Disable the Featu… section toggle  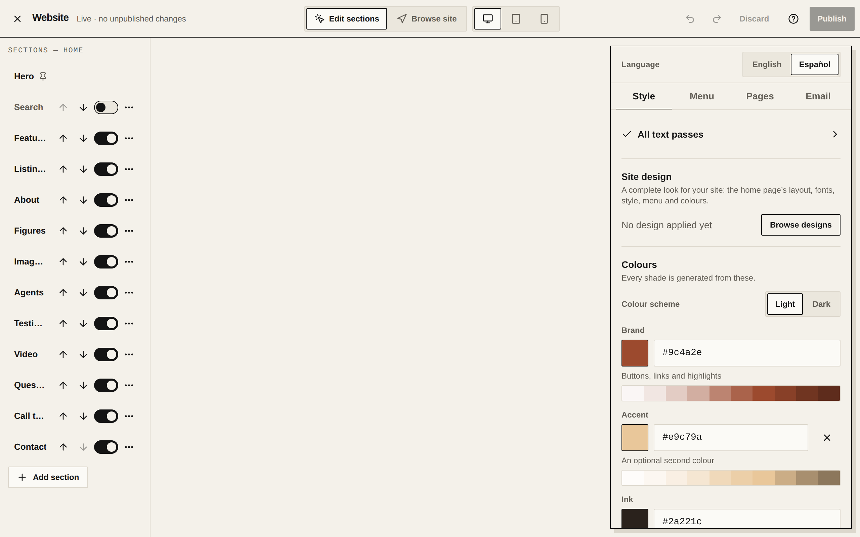pyautogui.click(x=106, y=138)
